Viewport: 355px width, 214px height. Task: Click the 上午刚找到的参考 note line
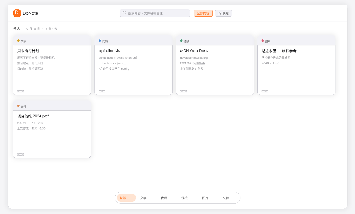[192, 69]
